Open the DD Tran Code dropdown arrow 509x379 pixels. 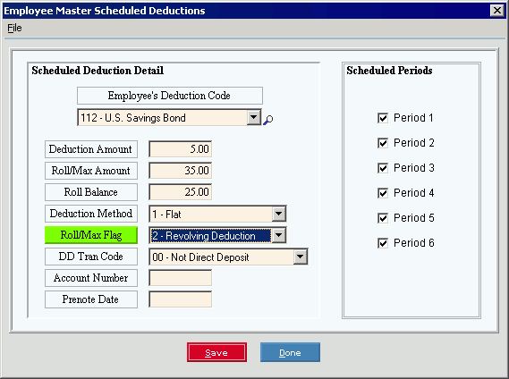pos(301,257)
